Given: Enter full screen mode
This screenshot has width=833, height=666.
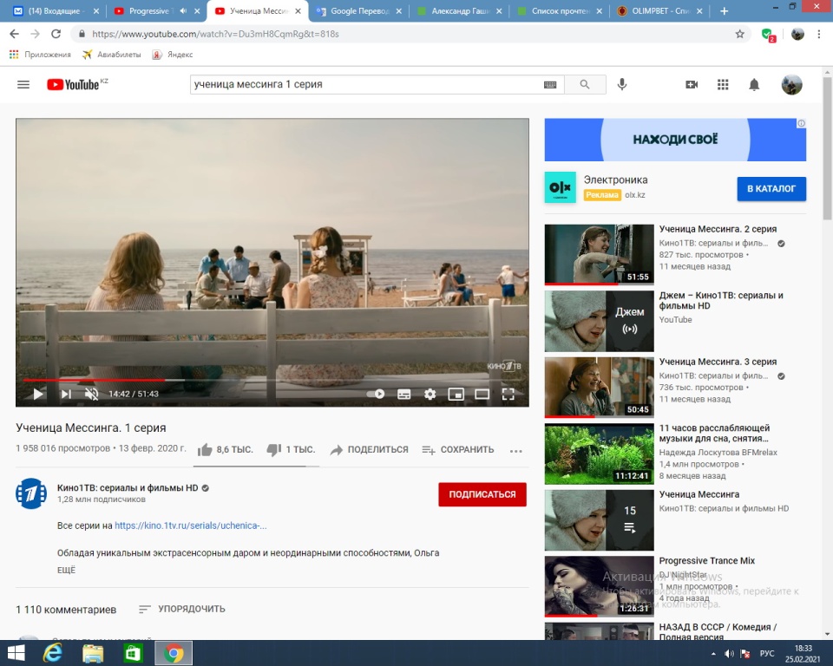Looking at the screenshot, I should 508,394.
